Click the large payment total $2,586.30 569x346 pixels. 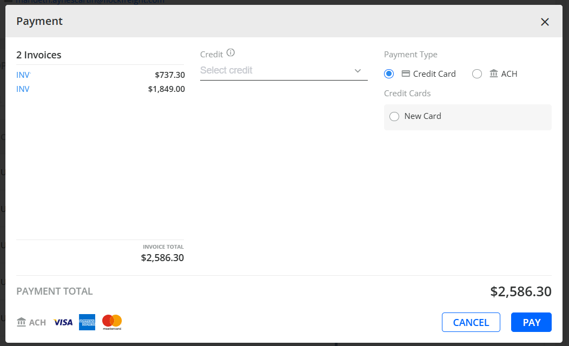(521, 291)
